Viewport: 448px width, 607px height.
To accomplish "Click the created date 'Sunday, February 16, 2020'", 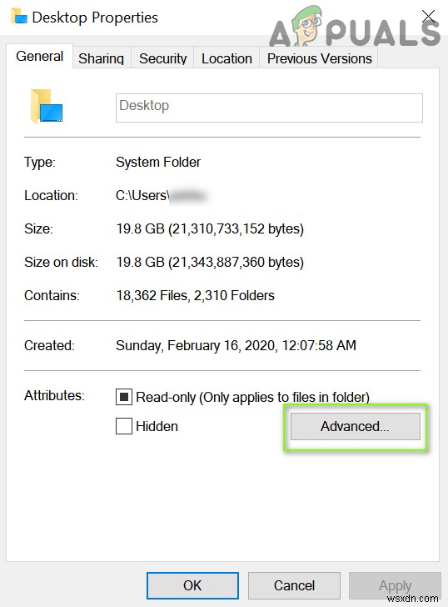I will (197, 345).
